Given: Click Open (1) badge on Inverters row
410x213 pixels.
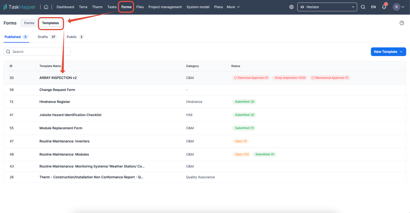Looking at the screenshot, I should click(241, 141).
